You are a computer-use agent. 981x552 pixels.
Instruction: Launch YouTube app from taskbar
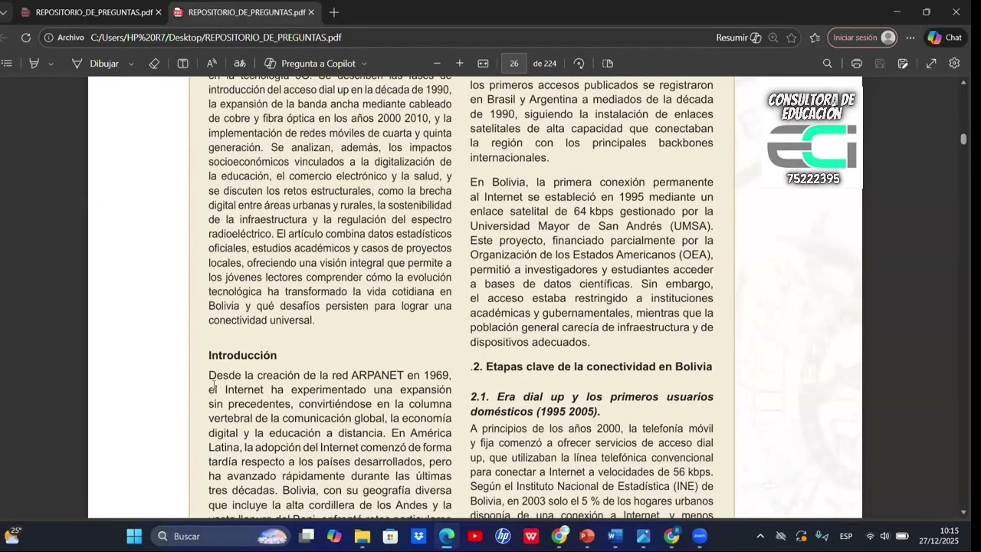coord(474,536)
